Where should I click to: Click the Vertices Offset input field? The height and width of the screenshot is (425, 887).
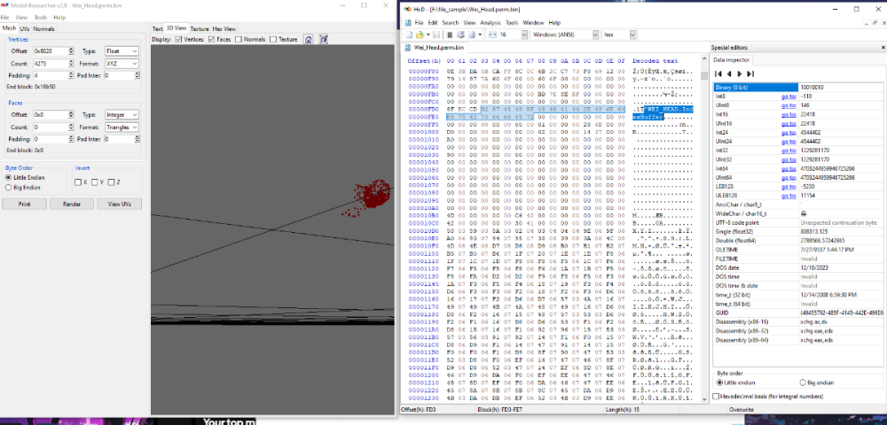[48, 51]
